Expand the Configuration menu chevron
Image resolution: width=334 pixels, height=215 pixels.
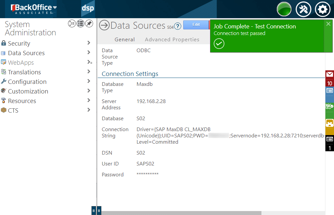coord(88,81)
